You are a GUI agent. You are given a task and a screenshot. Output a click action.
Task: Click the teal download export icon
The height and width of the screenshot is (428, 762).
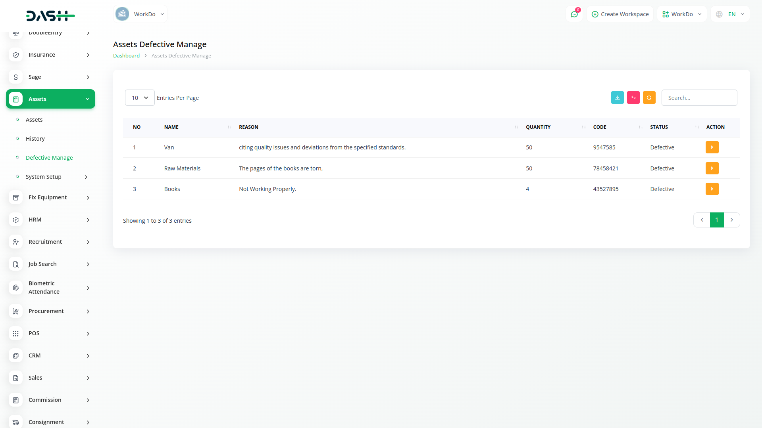click(x=617, y=97)
